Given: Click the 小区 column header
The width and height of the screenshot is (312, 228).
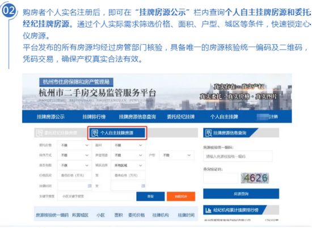Looking at the screenshot, I should click(x=100, y=215).
